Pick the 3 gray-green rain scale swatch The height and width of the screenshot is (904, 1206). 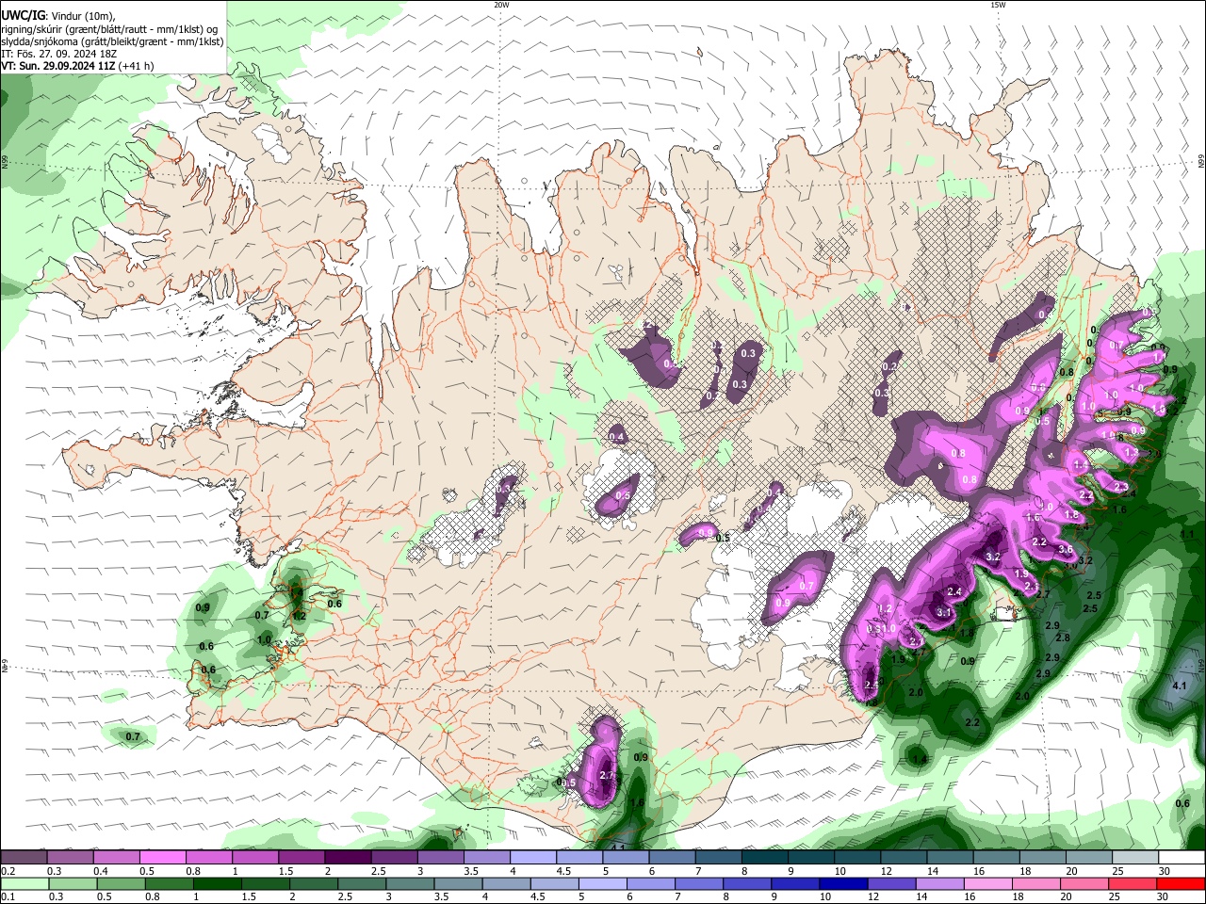410,883
